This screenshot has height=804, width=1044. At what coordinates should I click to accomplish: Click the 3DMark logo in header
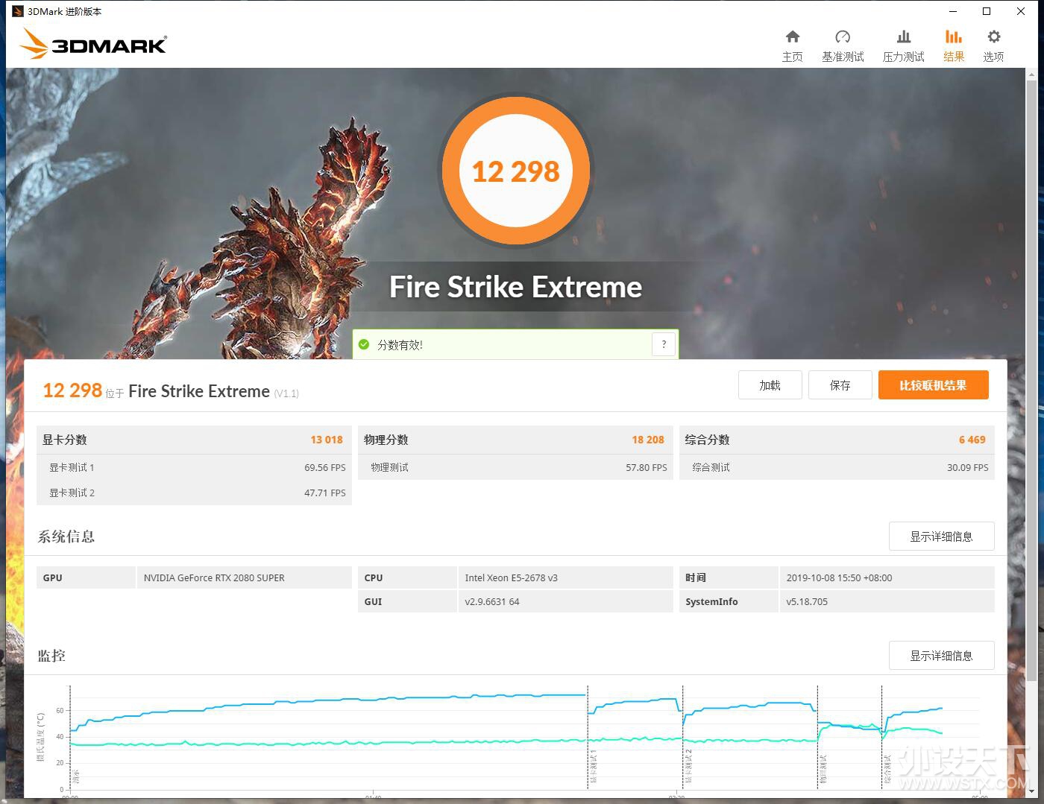[92, 43]
